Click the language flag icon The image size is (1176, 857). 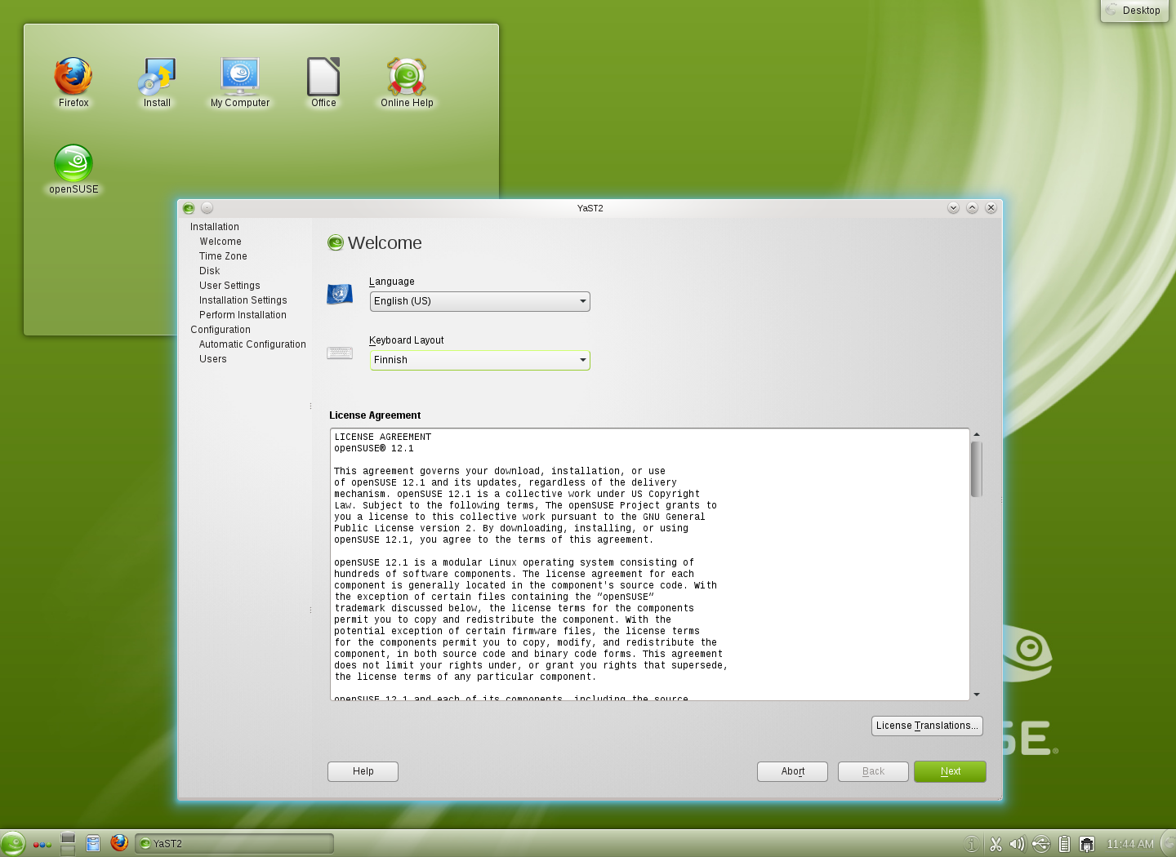[340, 294]
